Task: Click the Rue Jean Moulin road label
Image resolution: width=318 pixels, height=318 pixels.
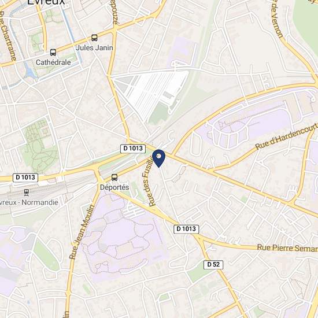Action: pos(82,232)
